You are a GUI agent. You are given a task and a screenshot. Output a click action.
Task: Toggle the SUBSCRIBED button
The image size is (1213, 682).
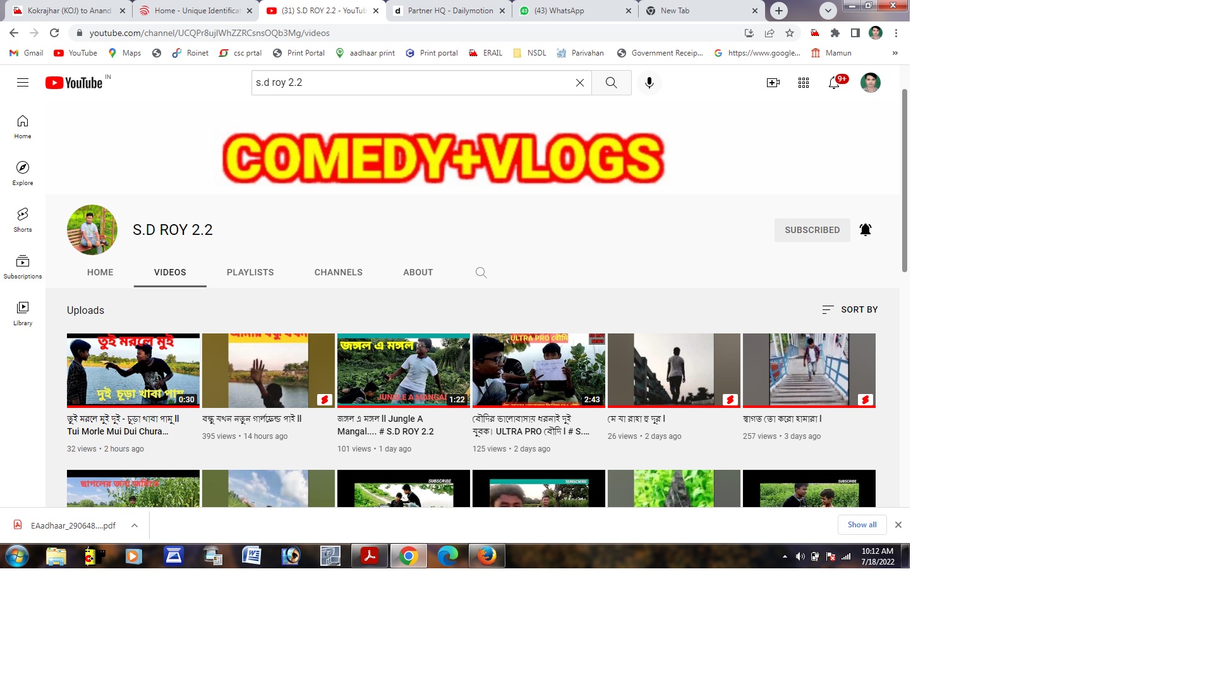click(812, 230)
